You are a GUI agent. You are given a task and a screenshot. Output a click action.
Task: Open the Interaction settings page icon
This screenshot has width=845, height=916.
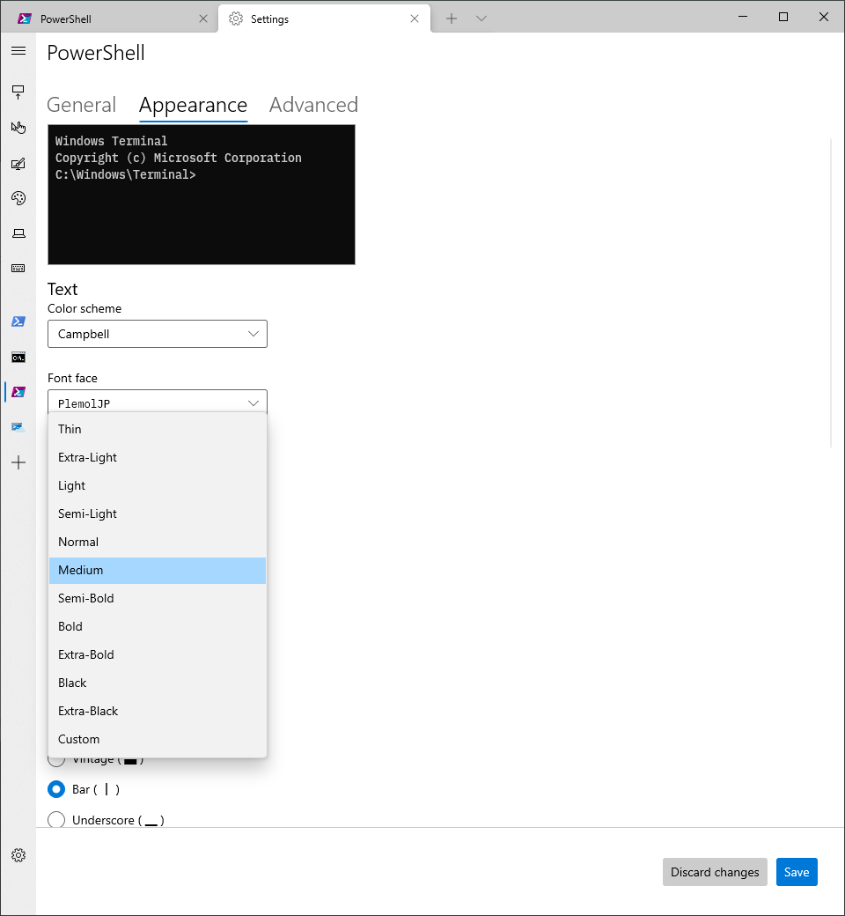(x=18, y=128)
